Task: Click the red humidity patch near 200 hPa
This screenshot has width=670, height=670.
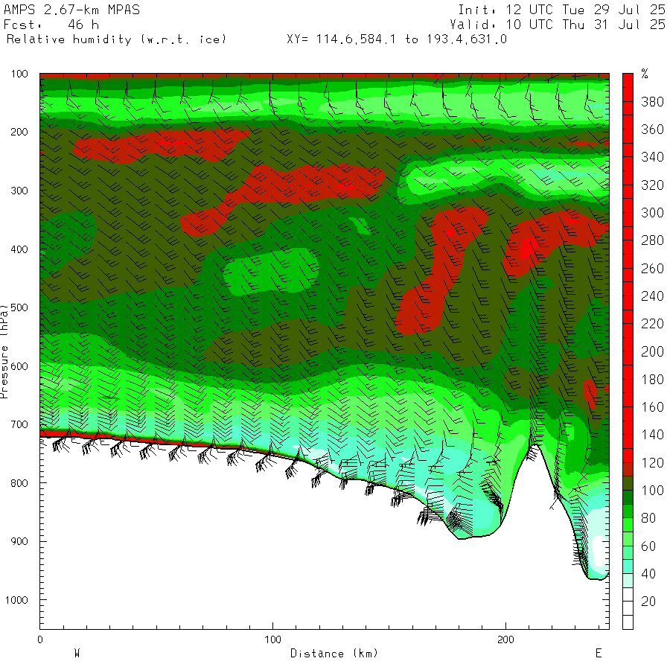Action: point(160,145)
